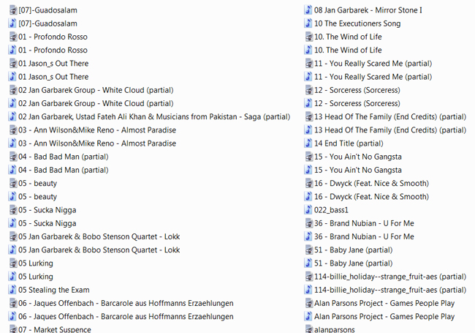Click gray document icon of 04 - Bad Bad Man
475x333 pixels.
12,157
